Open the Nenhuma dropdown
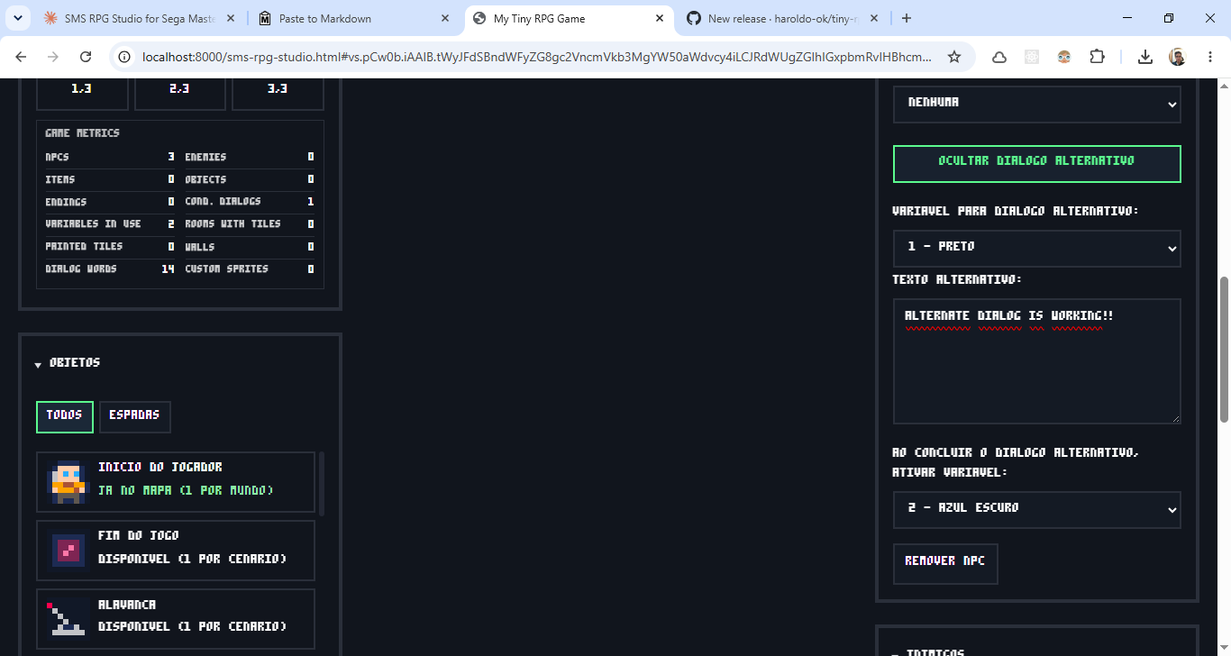 [1036, 105]
